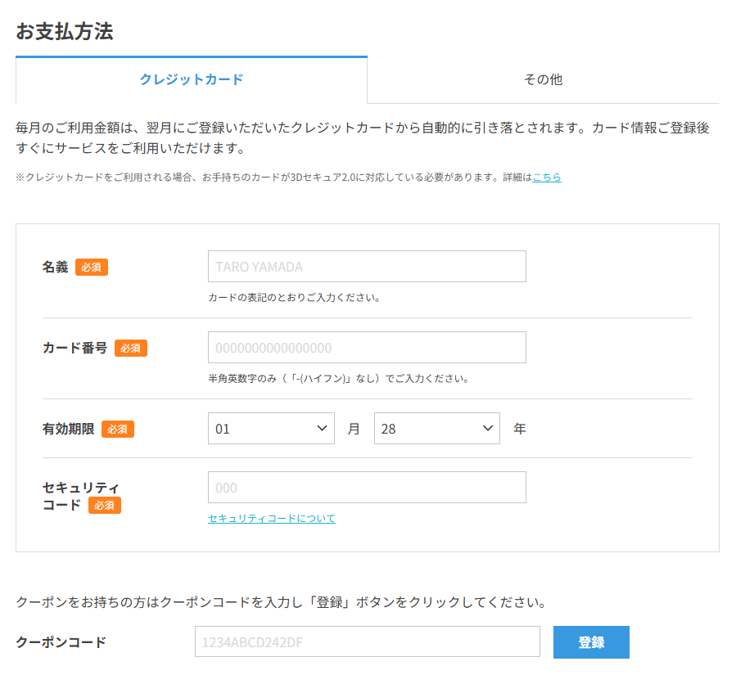
Task: Select the カード番号 input field
Action: coord(367,348)
